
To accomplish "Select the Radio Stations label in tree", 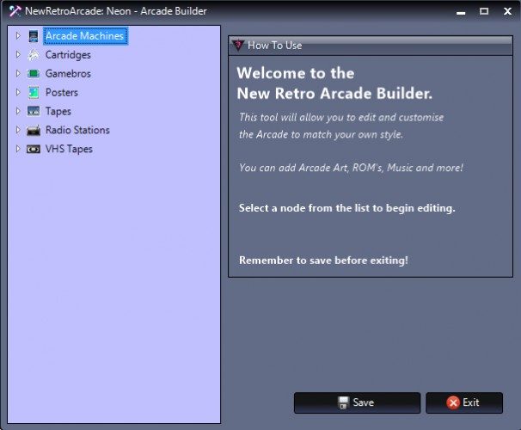I will coord(77,131).
